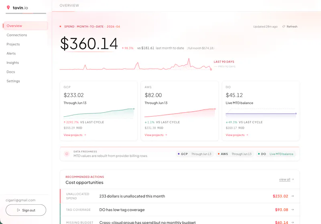Click the tovin.io location pin logo
The width and height of the screenshot is (321, 224).
tap(8, 8)
